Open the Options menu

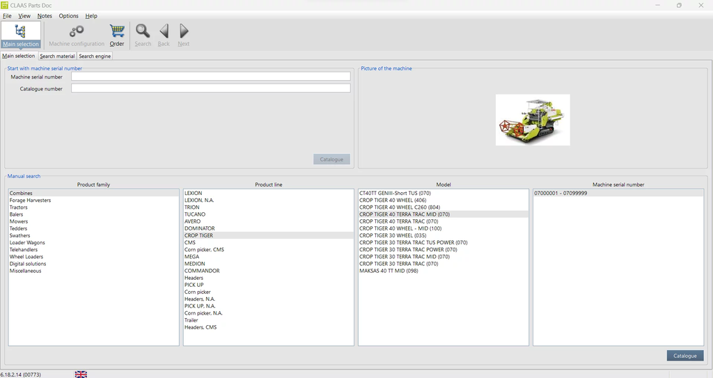pyautogui.click(x=68, y=15)
